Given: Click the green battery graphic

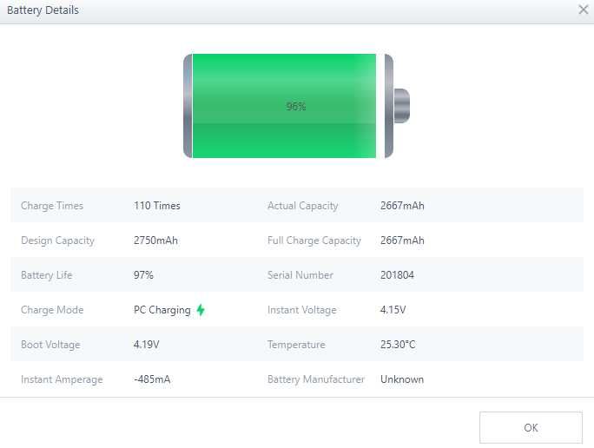Looking at the screenshot, I should pyautogui.click(x=296, y=106).
